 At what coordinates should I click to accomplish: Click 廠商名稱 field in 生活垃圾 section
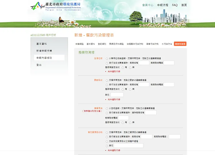coord(144,63)
